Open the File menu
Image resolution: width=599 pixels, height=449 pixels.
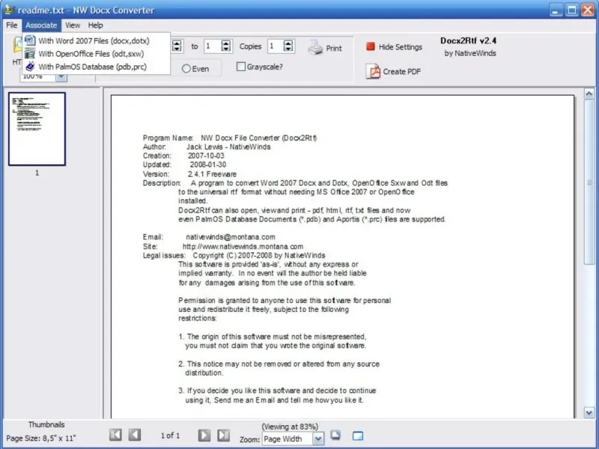[x=12, y=25]
